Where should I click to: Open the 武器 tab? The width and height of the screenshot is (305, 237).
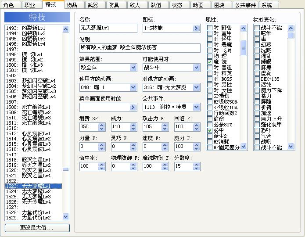coord(95,5)
